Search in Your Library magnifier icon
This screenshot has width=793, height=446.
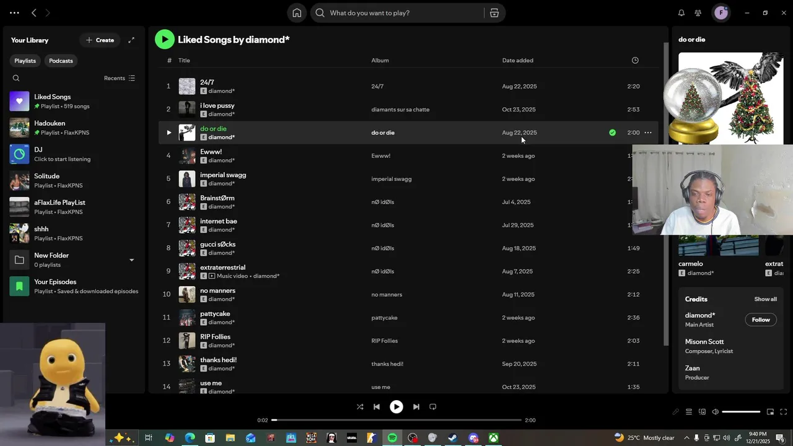(x=16, y=78)
